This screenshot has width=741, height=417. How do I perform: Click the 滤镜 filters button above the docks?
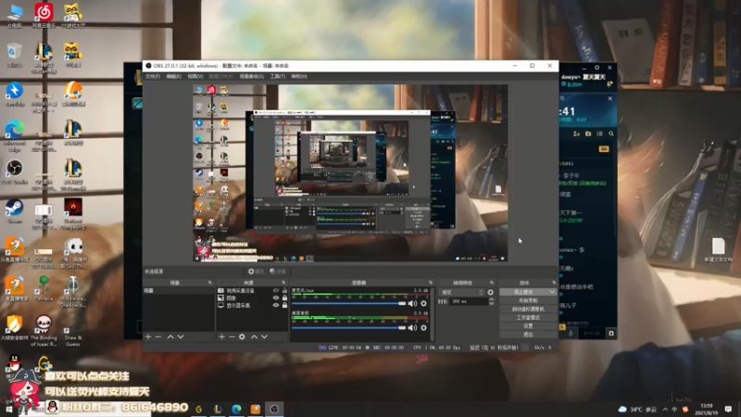(278, 272)
